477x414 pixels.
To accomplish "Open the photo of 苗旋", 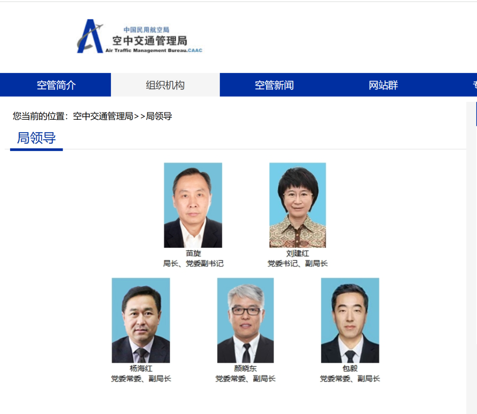I will pos(193,205).
